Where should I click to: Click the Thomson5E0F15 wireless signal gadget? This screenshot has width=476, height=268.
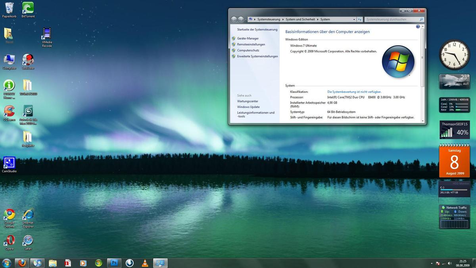[x=455, y=130]
